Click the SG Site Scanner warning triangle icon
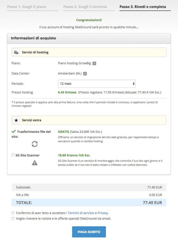Viewport: 178px width, 243px height. pos(35,163)
